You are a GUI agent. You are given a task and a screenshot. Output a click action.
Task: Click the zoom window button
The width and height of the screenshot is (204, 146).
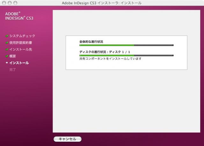pos(15,3)
